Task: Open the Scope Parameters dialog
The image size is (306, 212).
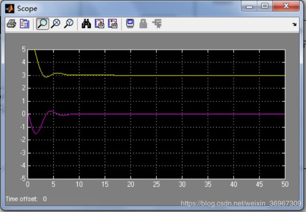Action: (x=24, y=24)
